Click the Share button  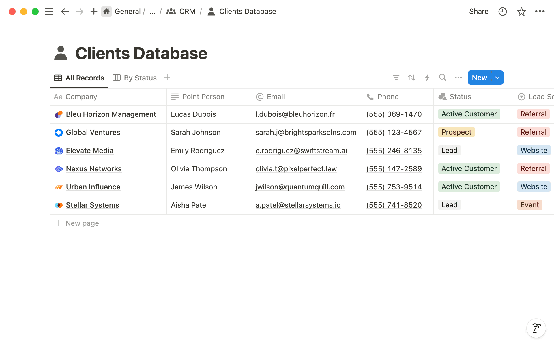478,11
